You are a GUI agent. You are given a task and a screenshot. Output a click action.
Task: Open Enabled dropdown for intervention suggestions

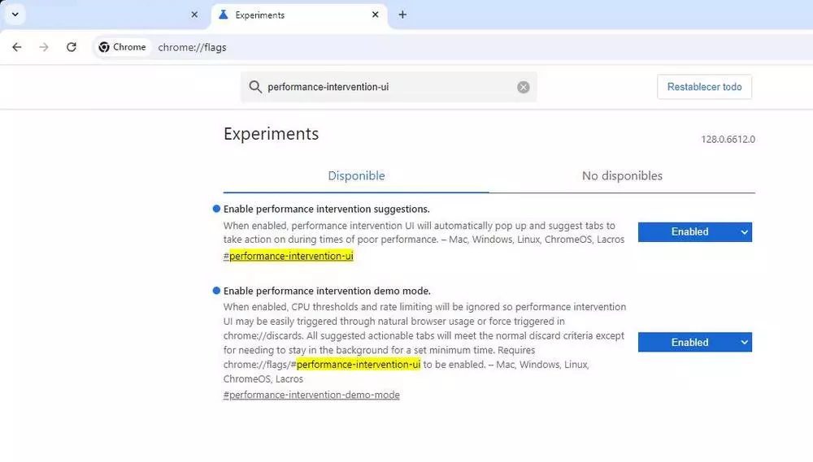coord(695,232)
